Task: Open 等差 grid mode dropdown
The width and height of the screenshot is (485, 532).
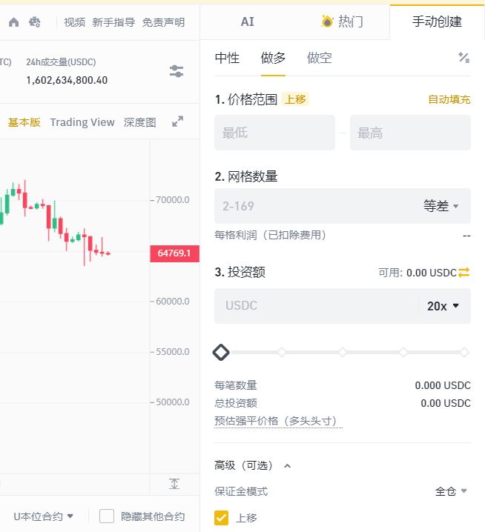Action: (x=441, y=206)
